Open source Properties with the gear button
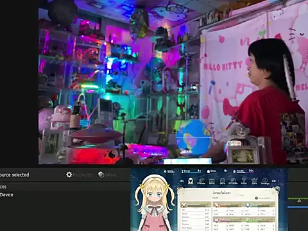 pyautogui.click(x=80, y=175)
